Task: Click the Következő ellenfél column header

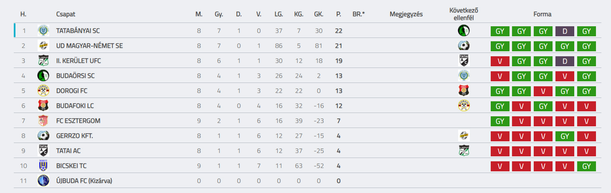Action: (x=464, y=14)
